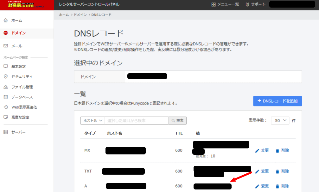Image resolution: width=319 pixels, height=192 pixels.
Task: Click ドメイン breadcrumb link
Action: tap(80, 15)
